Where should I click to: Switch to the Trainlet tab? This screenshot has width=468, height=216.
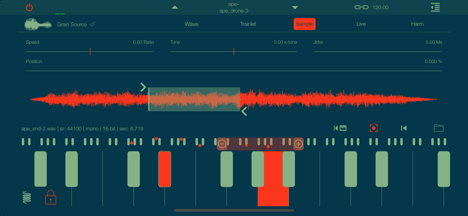tap(248, 24)
